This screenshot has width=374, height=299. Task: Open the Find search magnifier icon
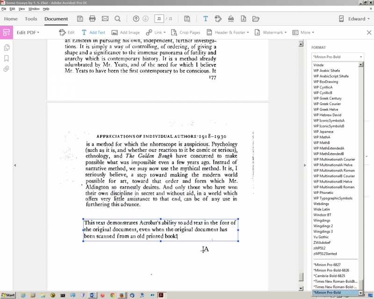(118, 19)
